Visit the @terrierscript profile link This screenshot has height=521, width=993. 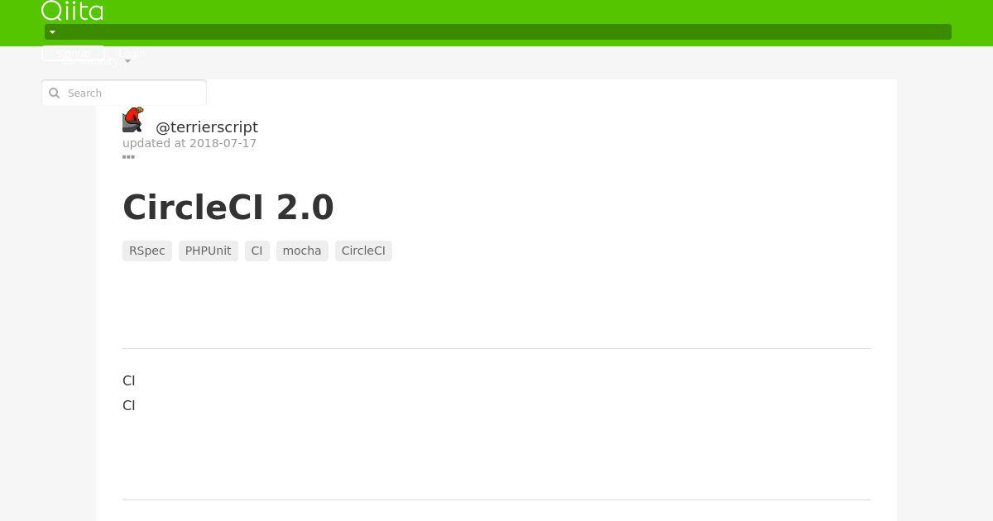pos(207,127)
